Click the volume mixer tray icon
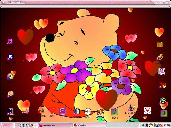Image resolution: width=171 pixels, height=128 pixels. pos(143,125)
